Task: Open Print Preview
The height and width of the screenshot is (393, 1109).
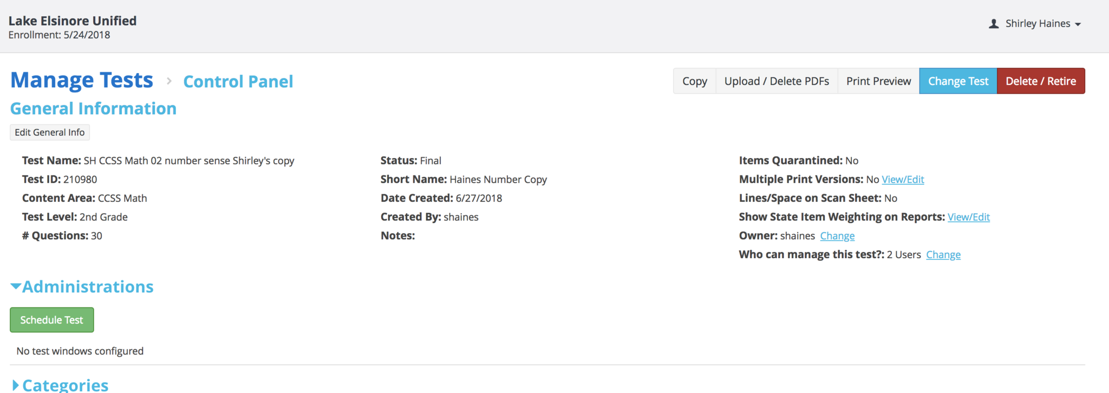Action: click(x=878, y=81)
